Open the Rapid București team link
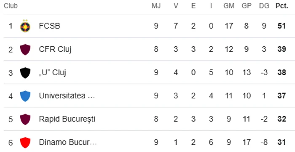The width and height of the screenshot is (295, 152). click(67, 119)
